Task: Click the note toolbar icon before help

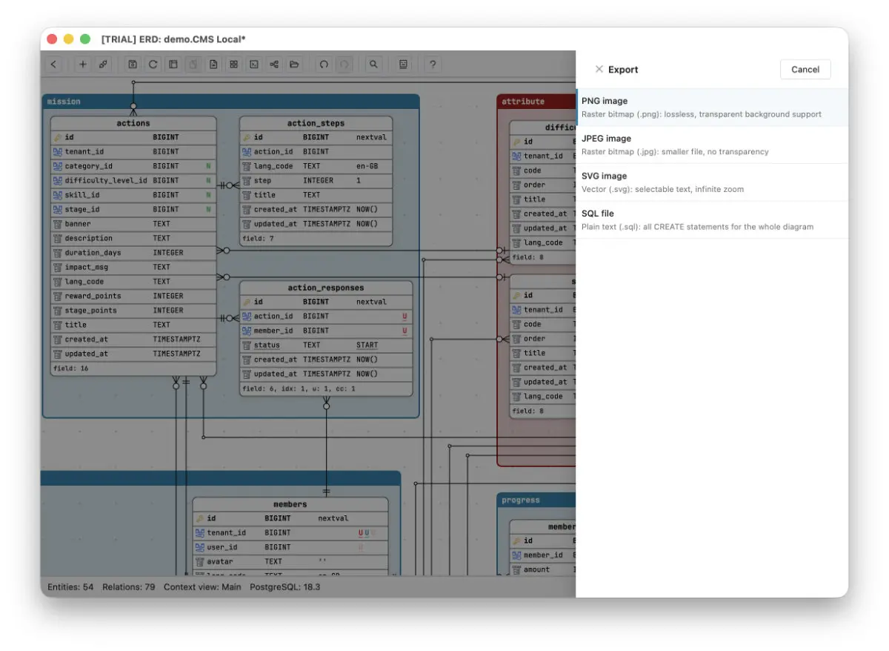Action: tap(403, 65)
